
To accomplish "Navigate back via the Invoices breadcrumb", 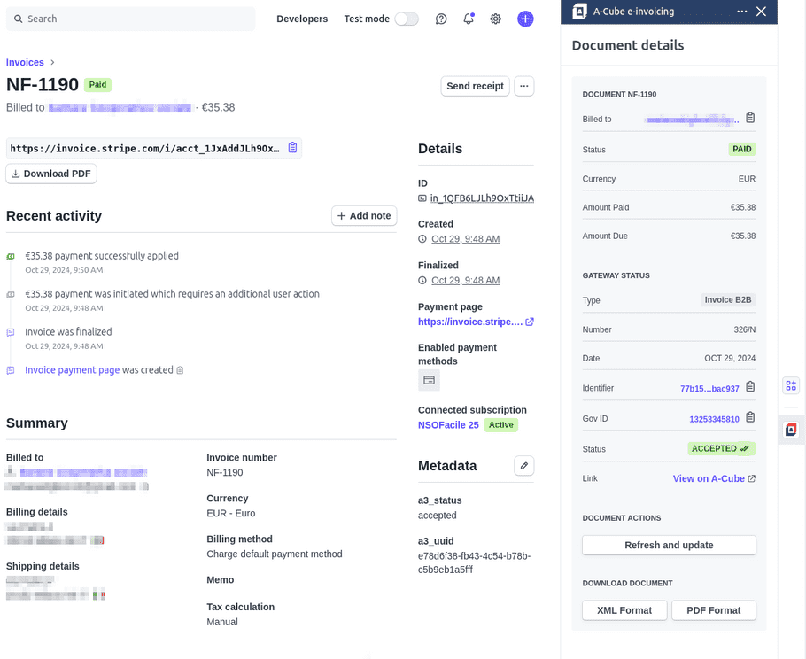I will tap(24, 62).
